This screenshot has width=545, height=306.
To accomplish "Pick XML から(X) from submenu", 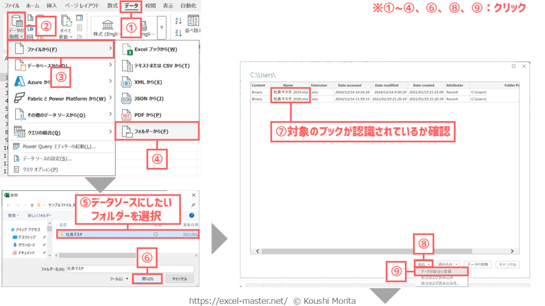I will point(148,82).
